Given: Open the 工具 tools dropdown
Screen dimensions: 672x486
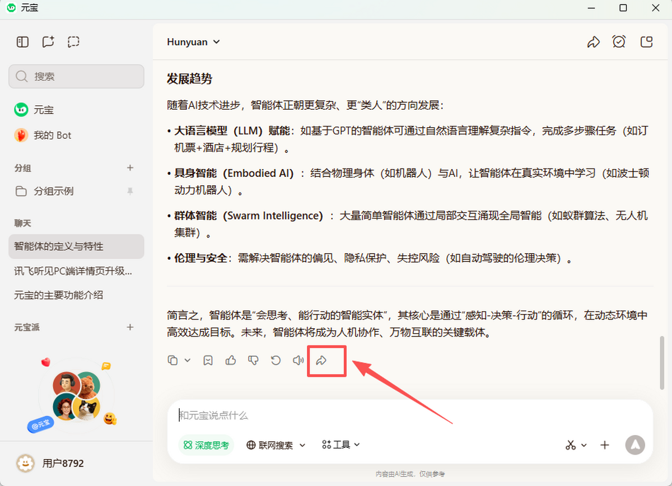Looking at the screenshot, I should 341,445.
